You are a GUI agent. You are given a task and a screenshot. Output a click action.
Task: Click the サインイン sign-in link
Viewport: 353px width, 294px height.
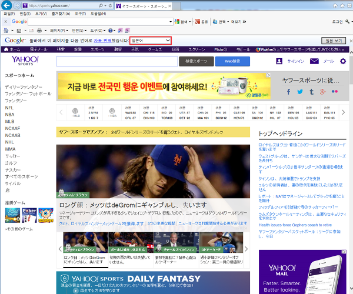[295, 61]
